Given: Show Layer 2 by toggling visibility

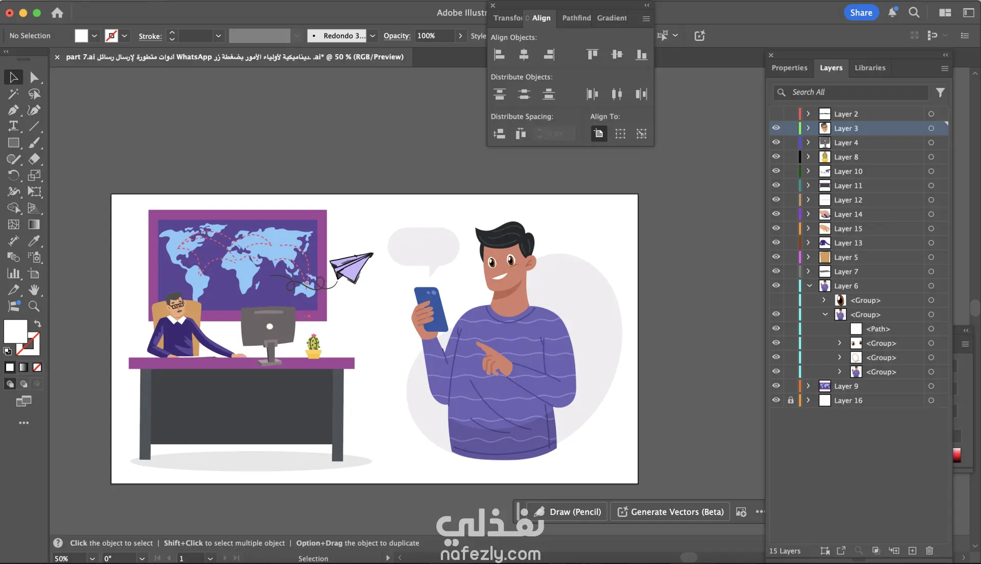Looking at the screenshot, I should 776,114.
